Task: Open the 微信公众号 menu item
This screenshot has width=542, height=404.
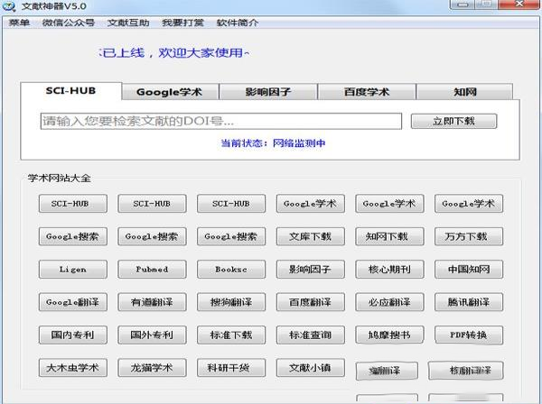Action: click(x=68, y=23)
